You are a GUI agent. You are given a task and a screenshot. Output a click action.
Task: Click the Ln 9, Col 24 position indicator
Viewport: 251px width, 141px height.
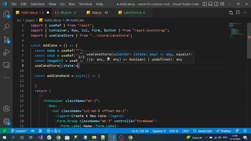(140, 131)
